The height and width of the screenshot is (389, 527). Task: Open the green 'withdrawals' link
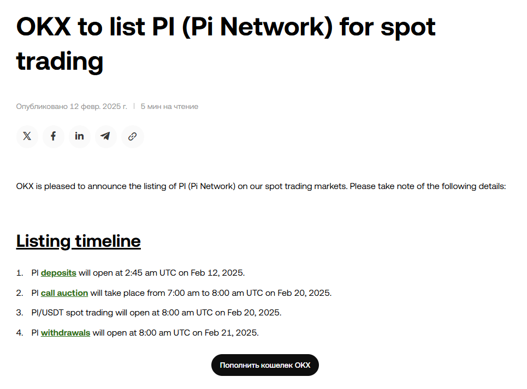(66, 333)
